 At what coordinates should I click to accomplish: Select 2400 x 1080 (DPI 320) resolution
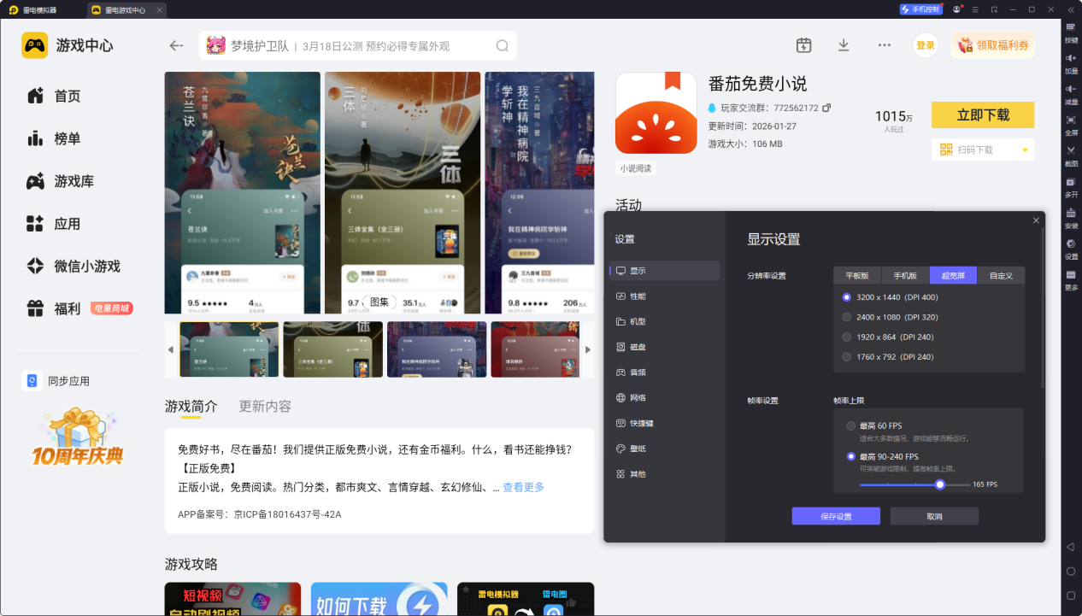tap(847, 317)
